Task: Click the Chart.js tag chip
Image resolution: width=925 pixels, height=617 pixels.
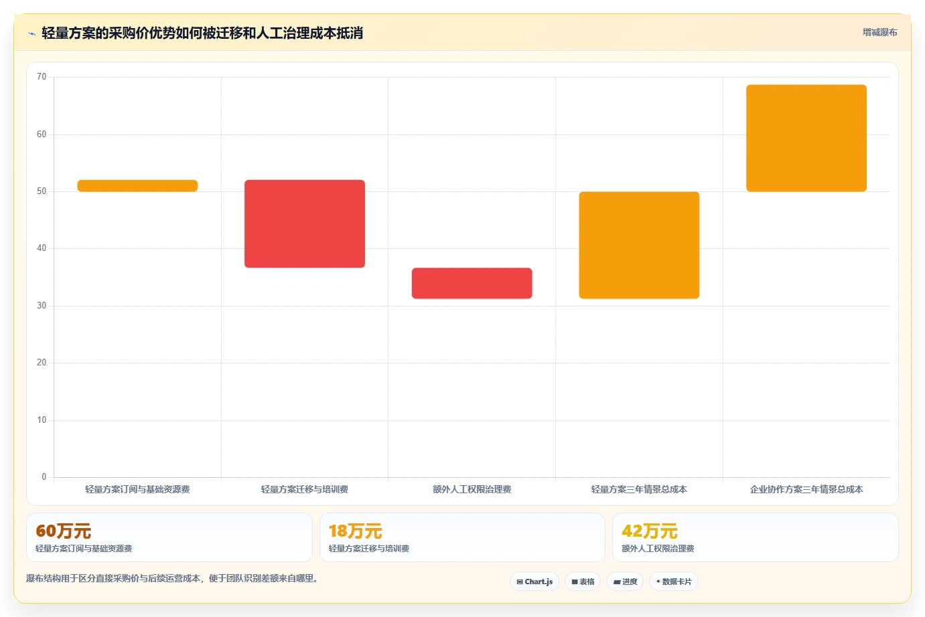Action: (x=535, y=582)
